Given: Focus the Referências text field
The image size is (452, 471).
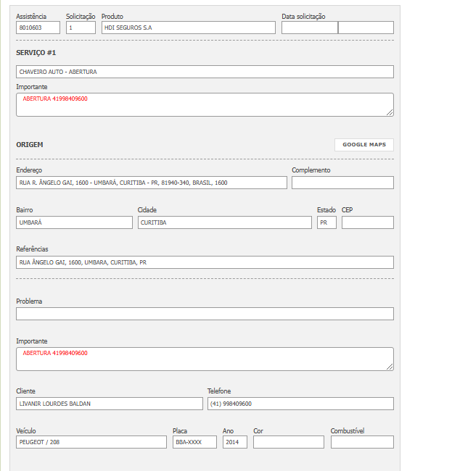Looking at the screenshot, I should (x=205, y=262).
